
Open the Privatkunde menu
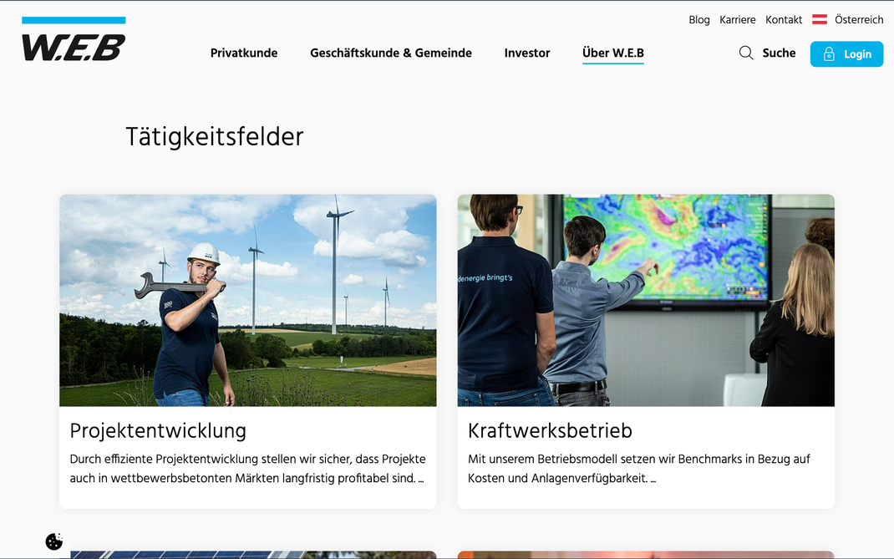point(244,53)
